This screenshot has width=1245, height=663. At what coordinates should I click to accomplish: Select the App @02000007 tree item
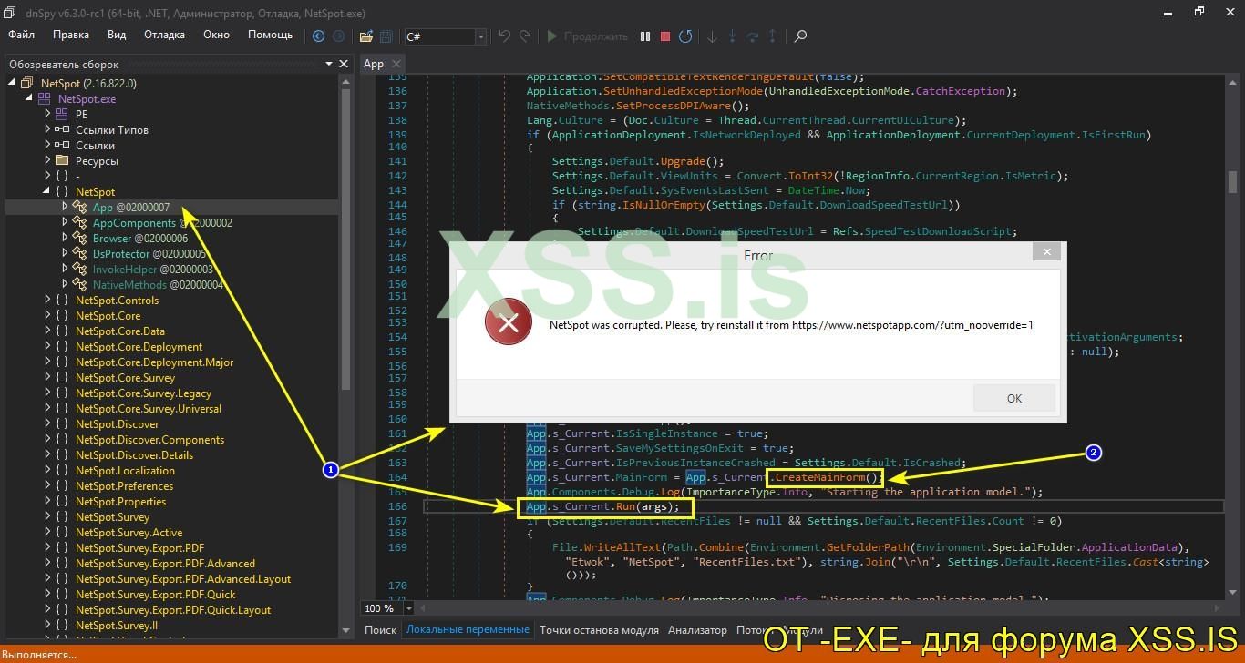130,207
